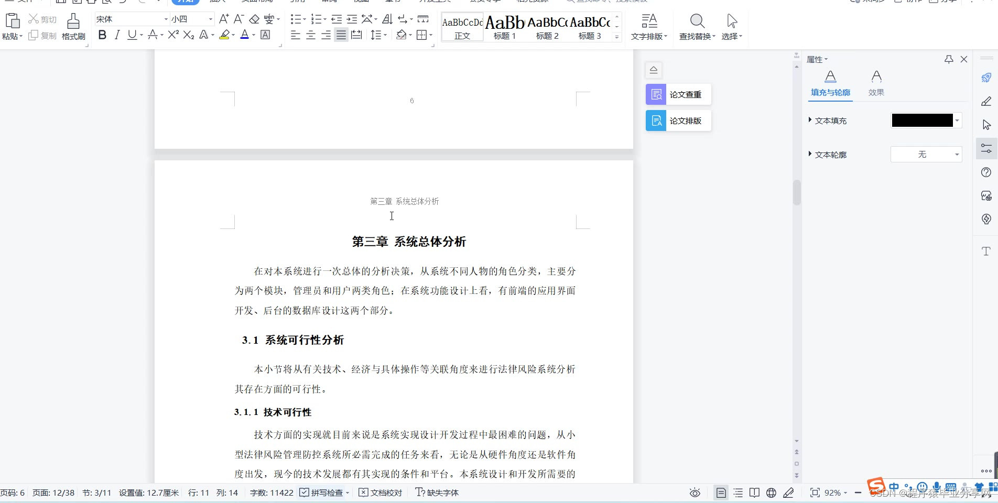This screenshot has height=503, width=998.
Task: Click the 文档校对 status bar button
Action: tap(381, 493)
